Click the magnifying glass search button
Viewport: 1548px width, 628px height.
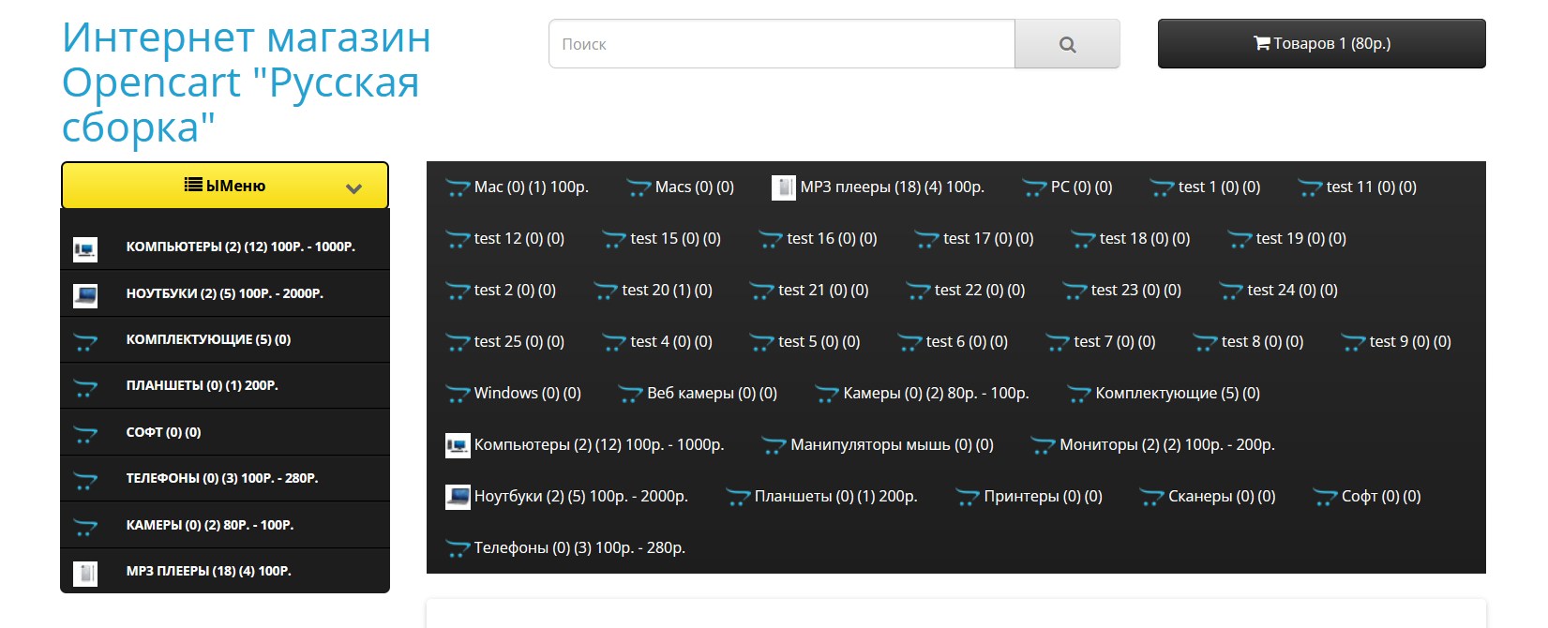tap(1067, 44)
